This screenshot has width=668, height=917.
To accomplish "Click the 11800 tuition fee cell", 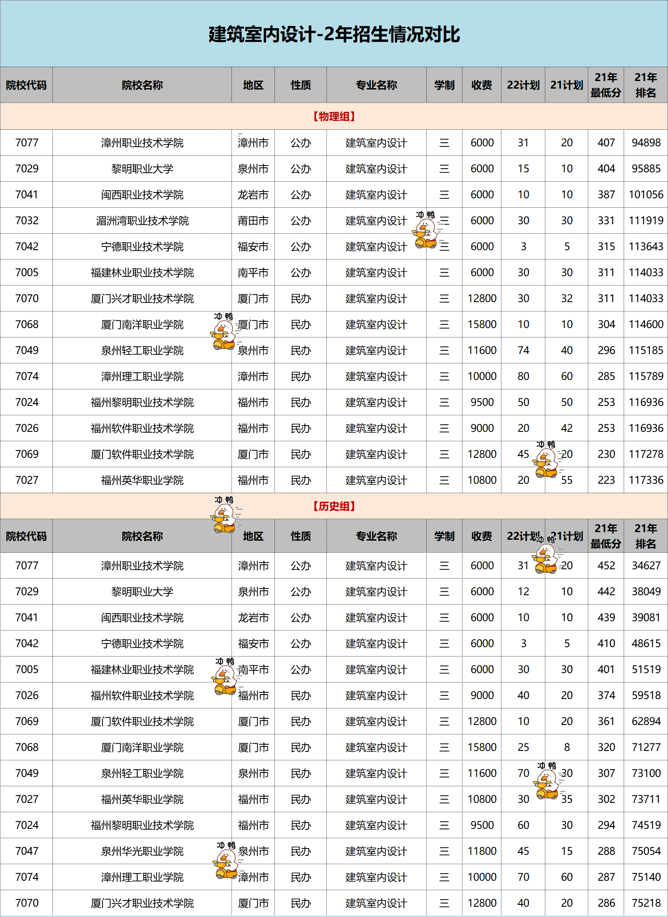I will coord(482,851).
